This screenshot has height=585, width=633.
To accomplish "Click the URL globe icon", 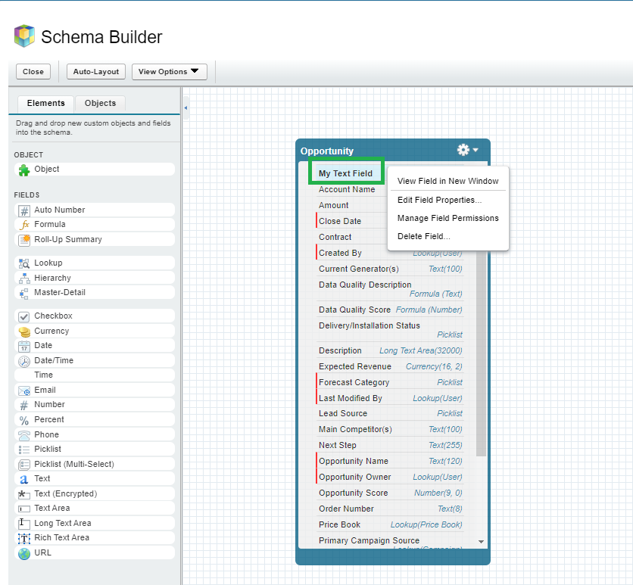I will [24, 553].
